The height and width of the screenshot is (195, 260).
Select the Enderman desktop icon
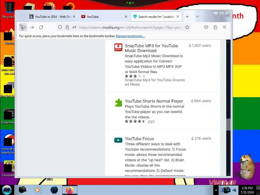(x=8, y=116)
